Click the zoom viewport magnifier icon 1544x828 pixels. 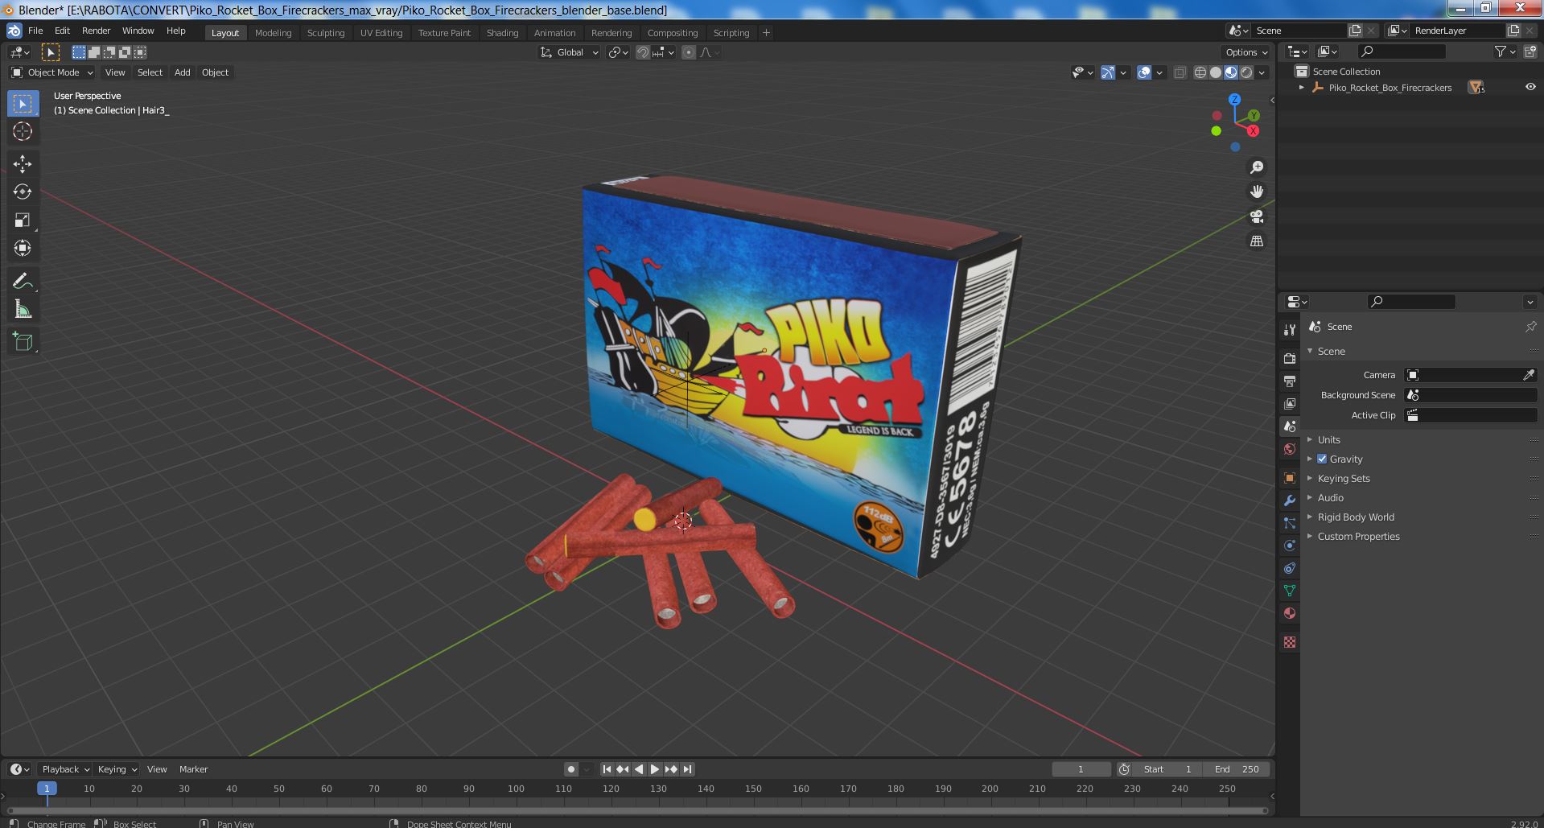(1257, 167)
